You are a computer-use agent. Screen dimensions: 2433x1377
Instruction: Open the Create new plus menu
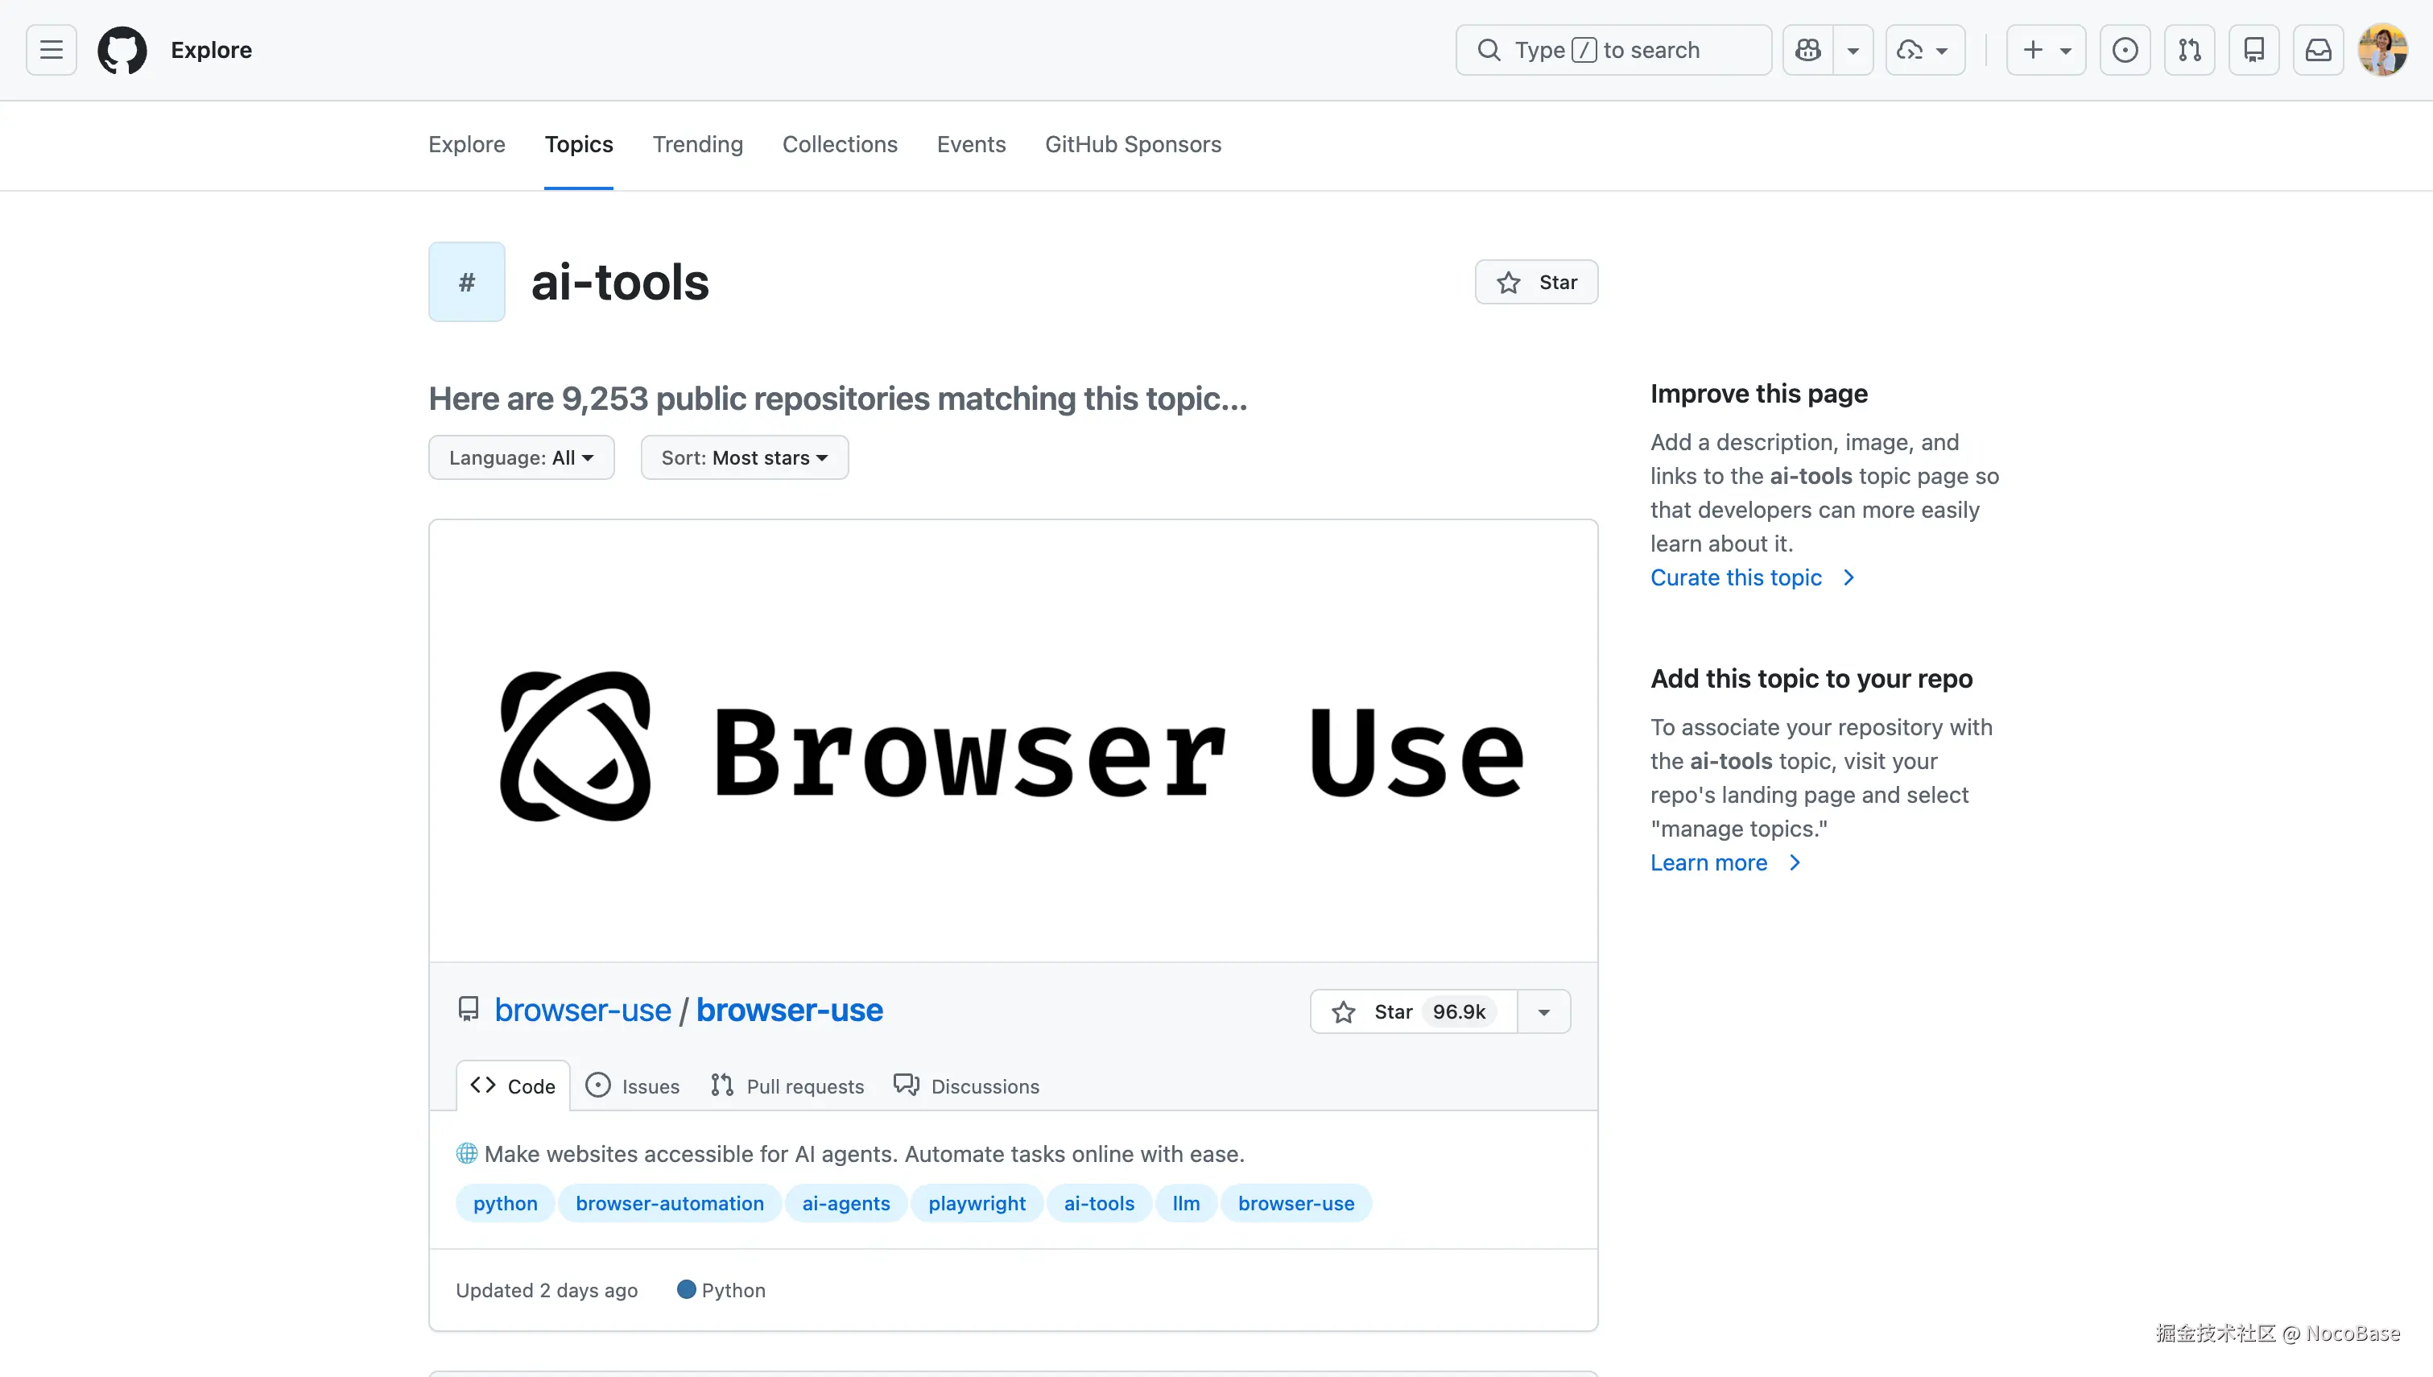(2046, 50)
